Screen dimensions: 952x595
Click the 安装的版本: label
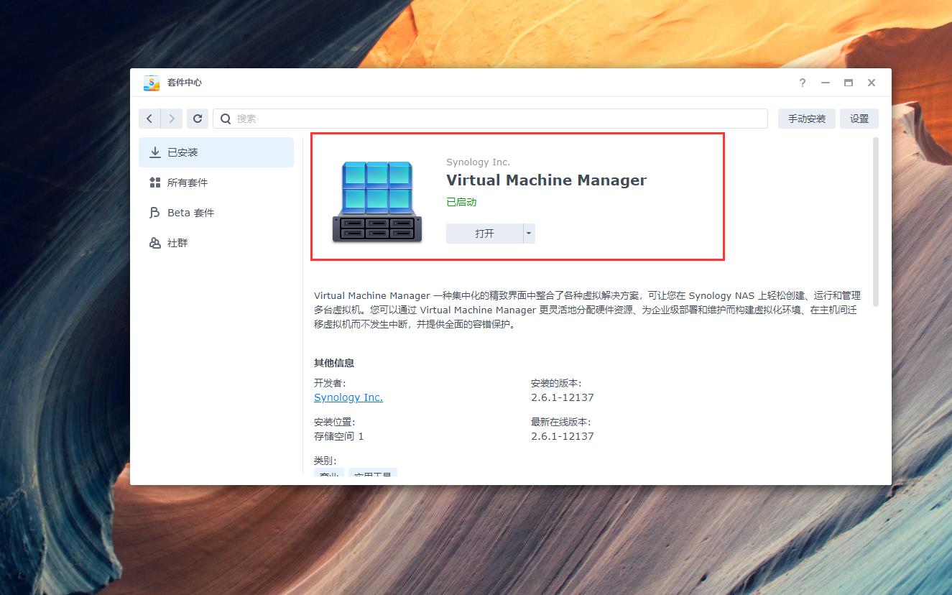(556, 383)
